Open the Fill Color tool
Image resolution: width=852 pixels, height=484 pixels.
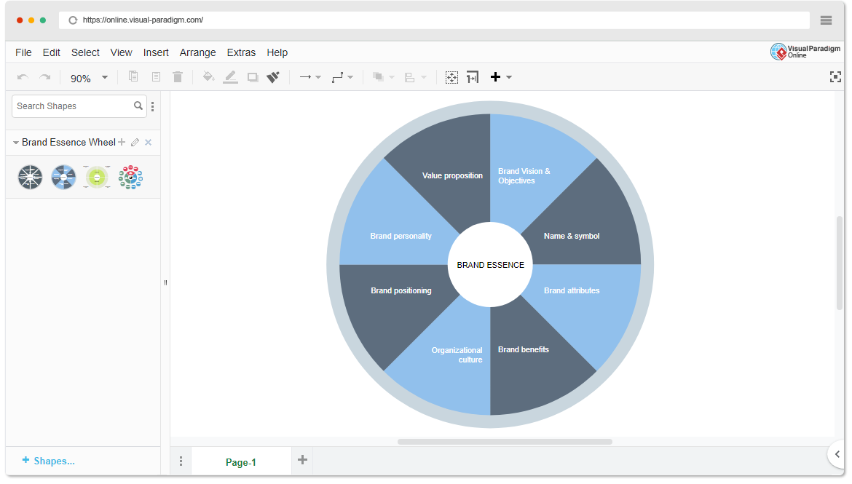pyautogui.click(x=208, y=76)
